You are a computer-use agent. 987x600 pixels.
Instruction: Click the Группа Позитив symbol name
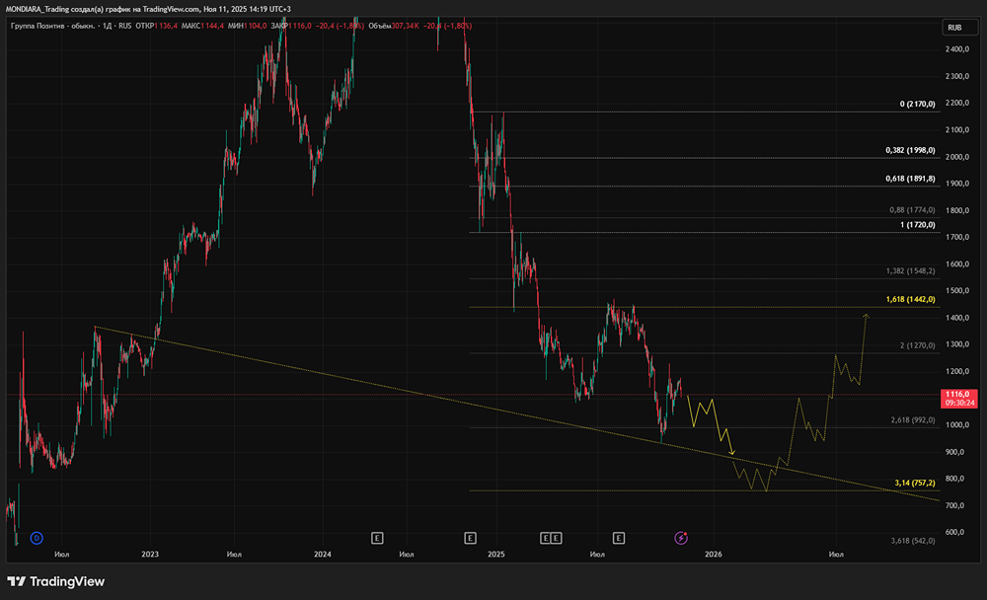click(x=51, y=26)
